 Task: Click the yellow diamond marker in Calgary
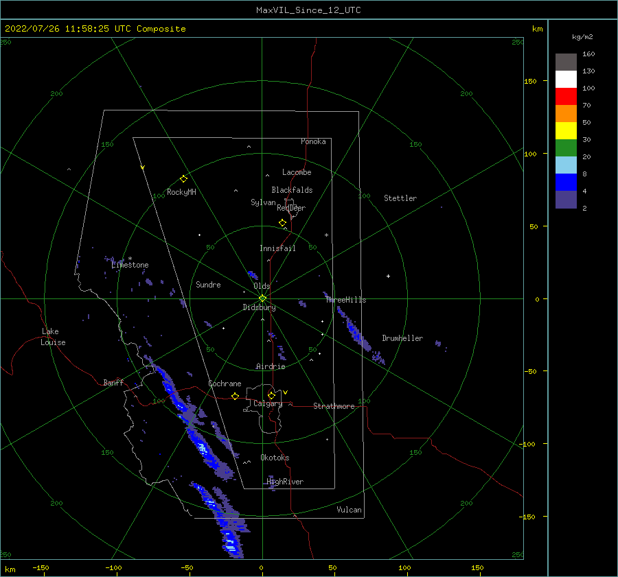[271, 395]
